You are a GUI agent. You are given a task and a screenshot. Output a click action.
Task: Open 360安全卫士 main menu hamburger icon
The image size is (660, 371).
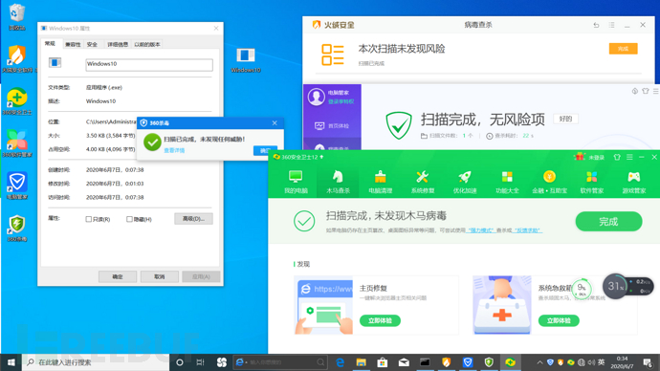[629, 157]
